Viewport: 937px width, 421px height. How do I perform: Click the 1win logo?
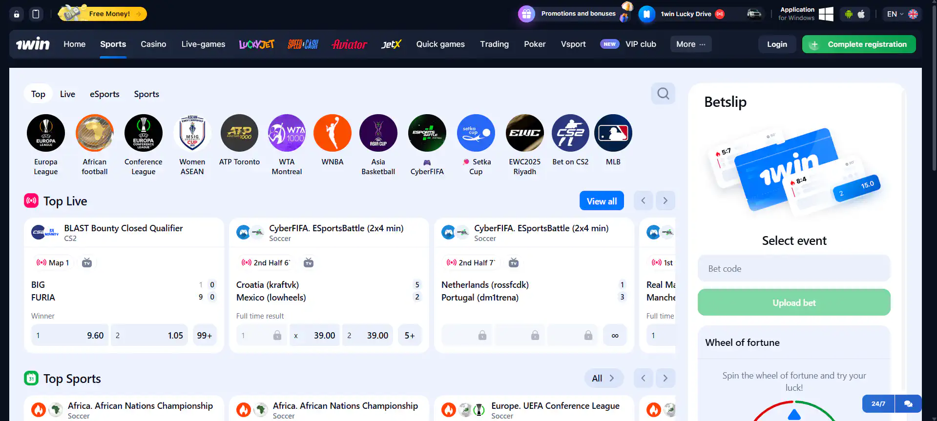33,44
